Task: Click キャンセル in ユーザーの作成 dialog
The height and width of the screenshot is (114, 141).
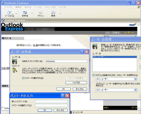Action: coord(80,89)
